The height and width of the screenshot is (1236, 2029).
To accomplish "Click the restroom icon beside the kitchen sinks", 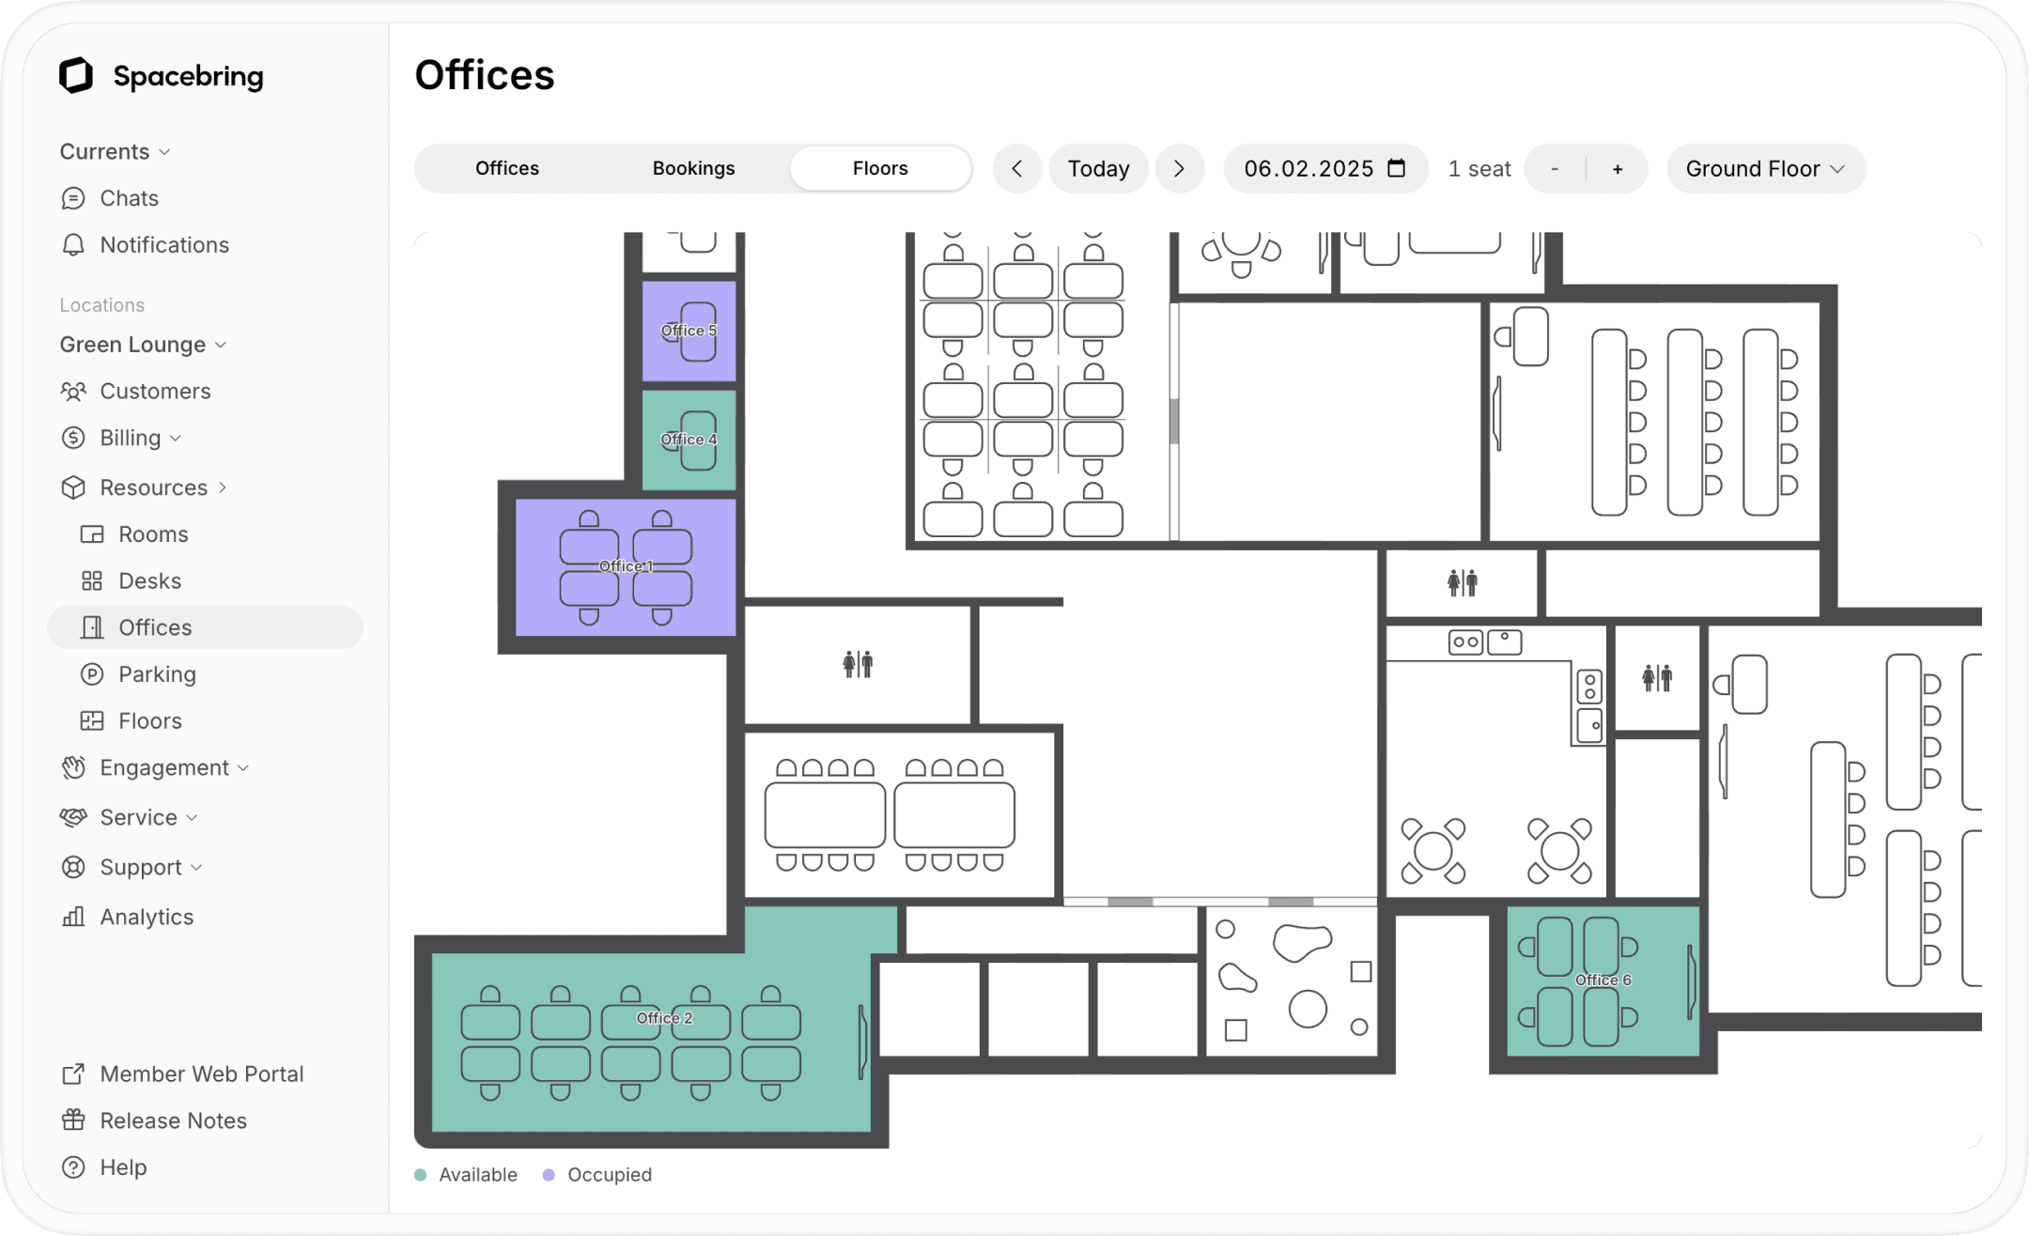I will coord(1657,677).
